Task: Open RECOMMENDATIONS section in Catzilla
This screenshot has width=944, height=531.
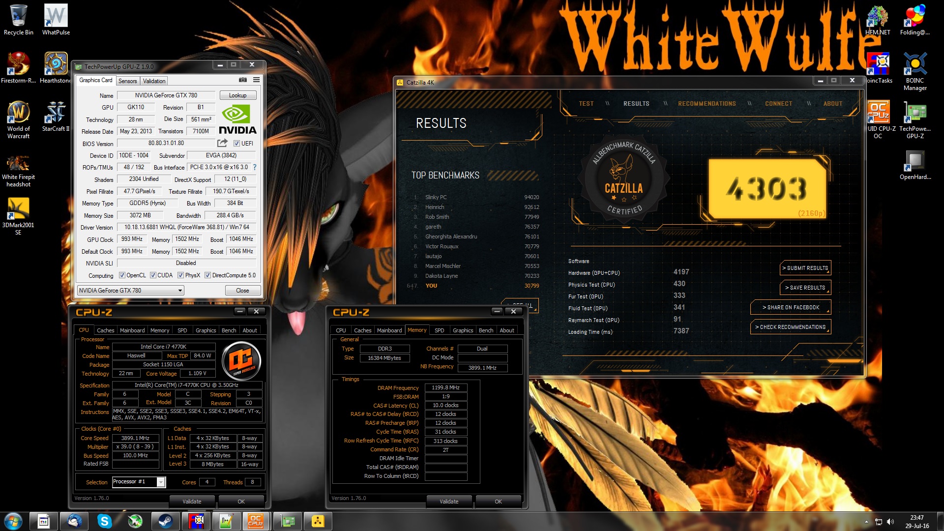Action: (707, 104)
